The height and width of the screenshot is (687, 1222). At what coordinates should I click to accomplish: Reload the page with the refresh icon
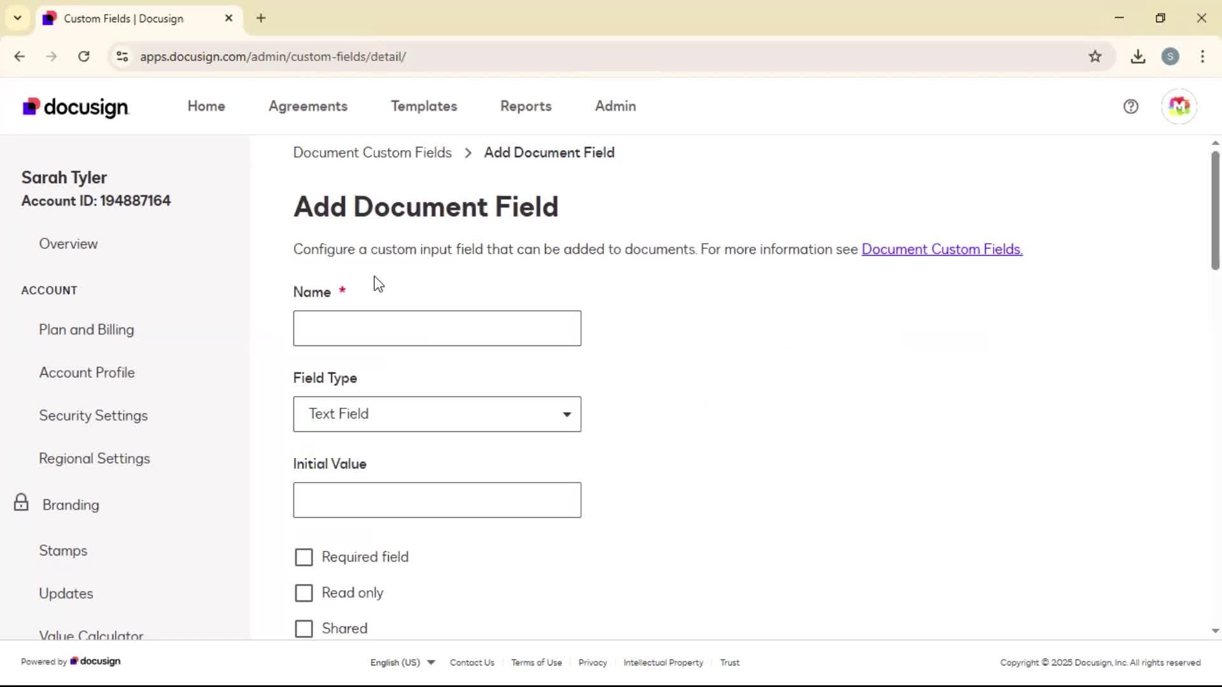[x=83, y=57]
